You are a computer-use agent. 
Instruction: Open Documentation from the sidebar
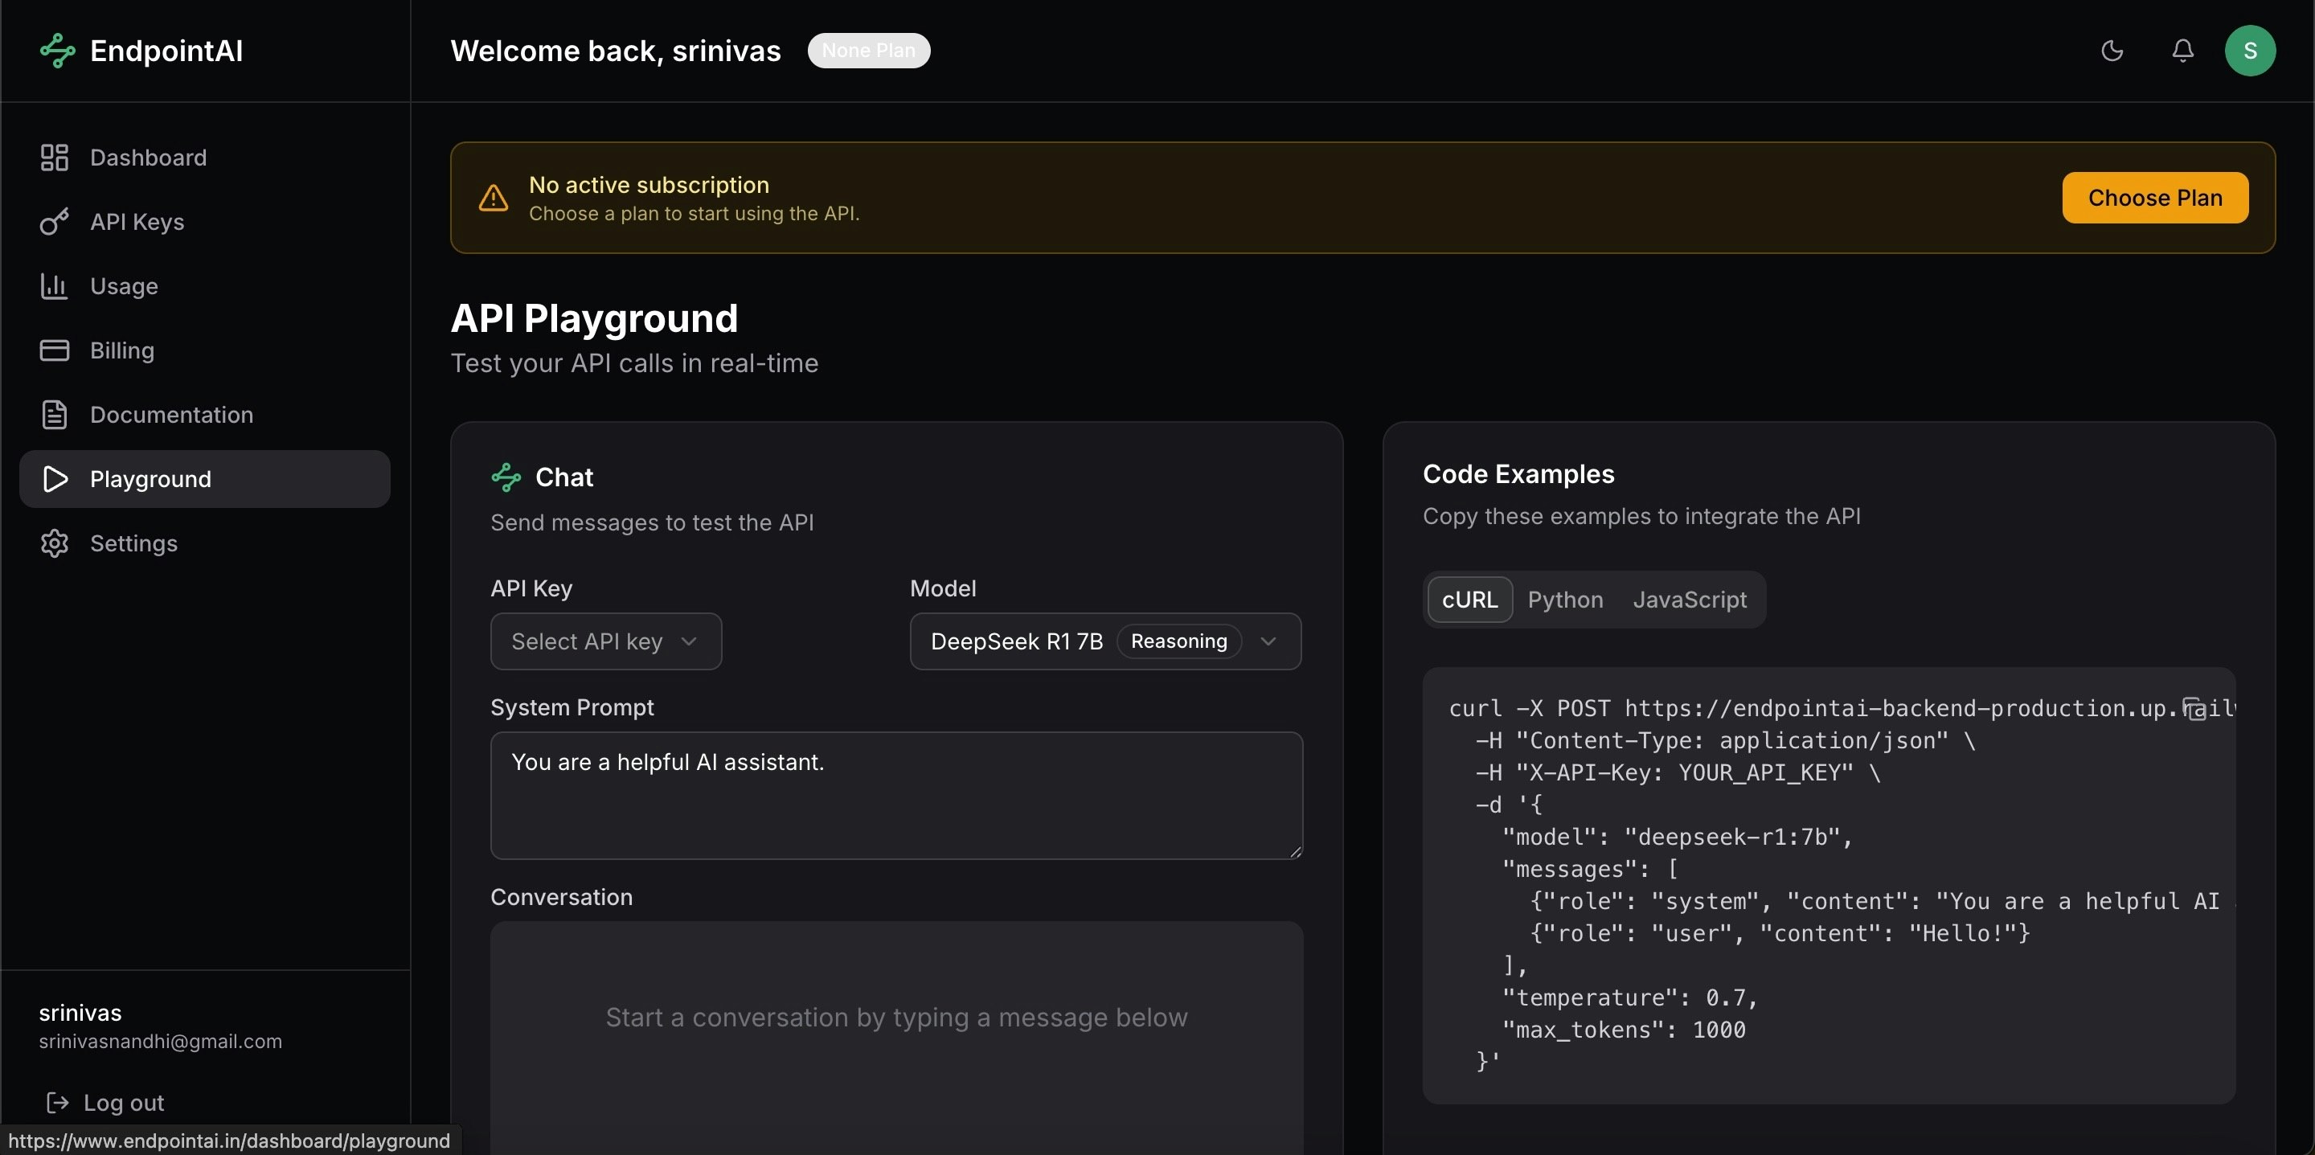tap(170, 415)
